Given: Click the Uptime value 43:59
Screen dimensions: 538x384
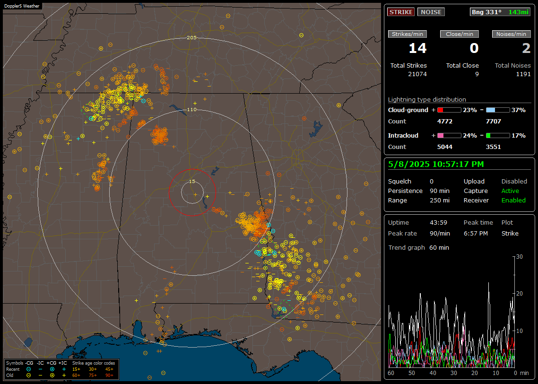Looking at the screenshot, I should click(439, 223).
